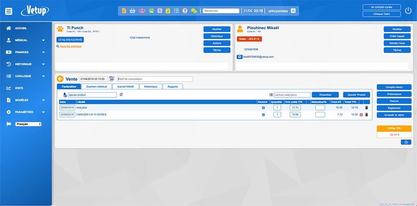This screenshot has height=206, width=417.
Task: Open the green chat messages icon
Action: point(194,11)
